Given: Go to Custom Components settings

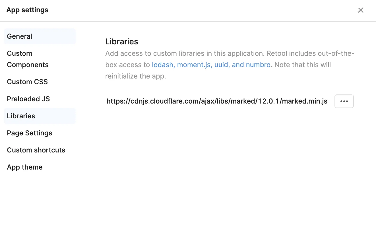Looking at the screenshot, I should (28, 59).
